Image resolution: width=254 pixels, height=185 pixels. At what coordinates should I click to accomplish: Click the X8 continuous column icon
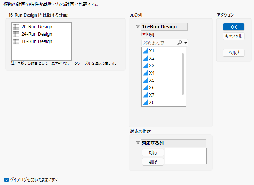click(x=145, y=102)
